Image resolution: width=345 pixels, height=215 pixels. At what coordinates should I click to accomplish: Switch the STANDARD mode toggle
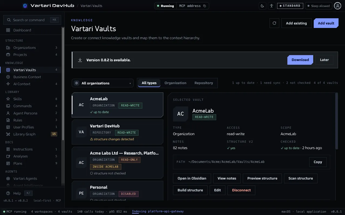290,6
